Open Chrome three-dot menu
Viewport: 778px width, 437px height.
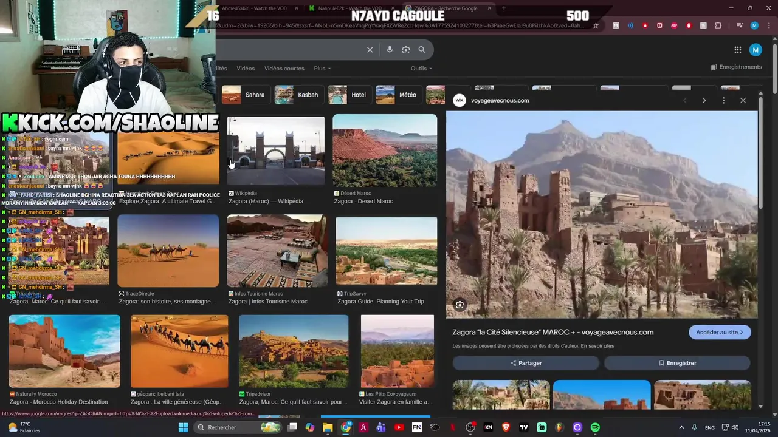click(x=768, y=25)
